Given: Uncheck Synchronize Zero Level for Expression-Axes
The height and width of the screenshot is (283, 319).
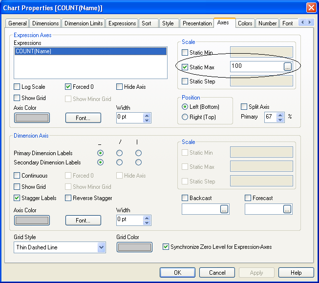Looking at the screenshot, I should point(166,247).
